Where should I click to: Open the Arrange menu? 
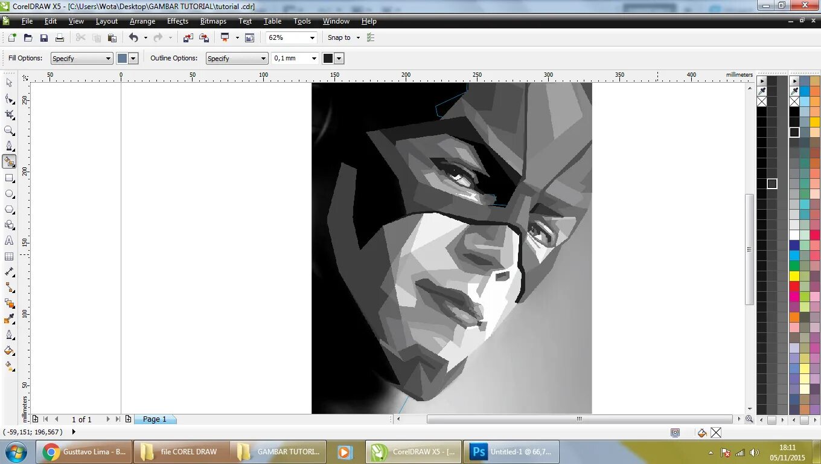point(142,21)
